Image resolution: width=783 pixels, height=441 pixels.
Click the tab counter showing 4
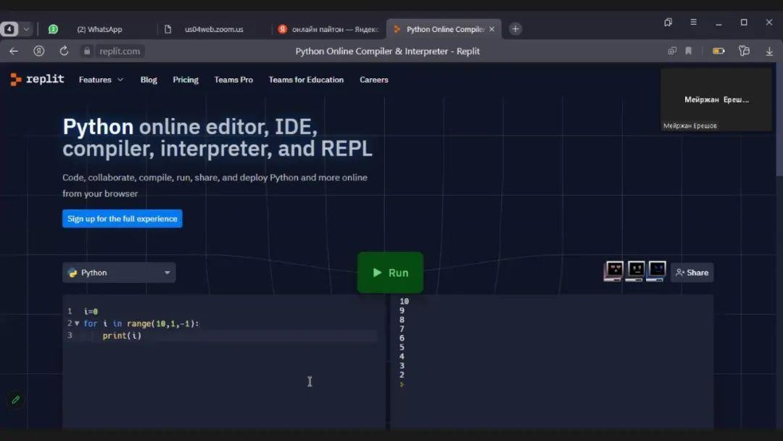[x=9, y=29]
